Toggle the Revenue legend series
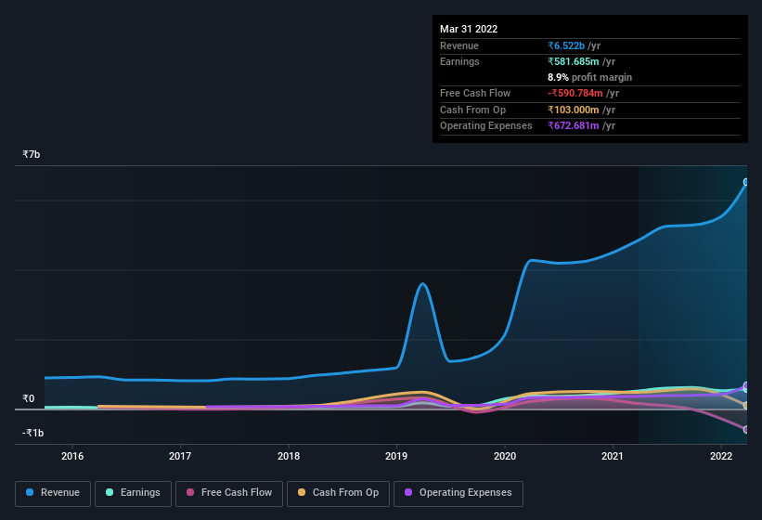The image size is (762, 520). pos(53,493)
